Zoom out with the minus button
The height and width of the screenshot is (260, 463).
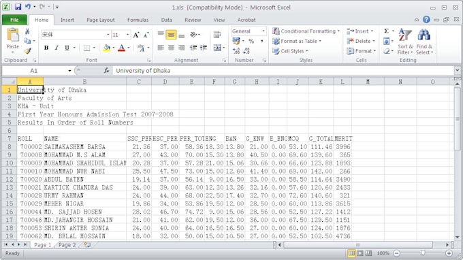[397, 253]
